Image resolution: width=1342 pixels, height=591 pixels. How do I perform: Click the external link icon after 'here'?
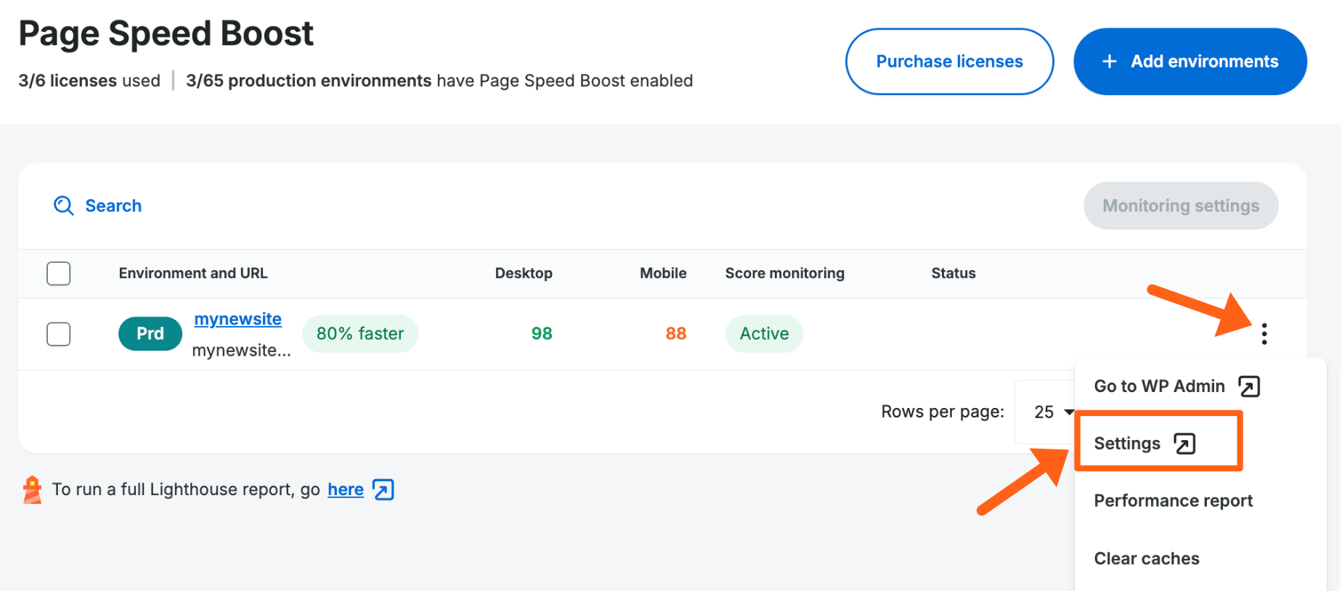coord(383,490)
